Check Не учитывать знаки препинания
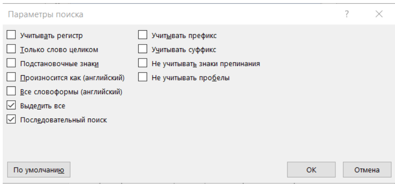 click(143, 63)
